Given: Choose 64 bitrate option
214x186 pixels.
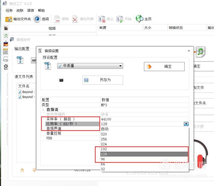Looking at the screenshot, I should 144,164.
